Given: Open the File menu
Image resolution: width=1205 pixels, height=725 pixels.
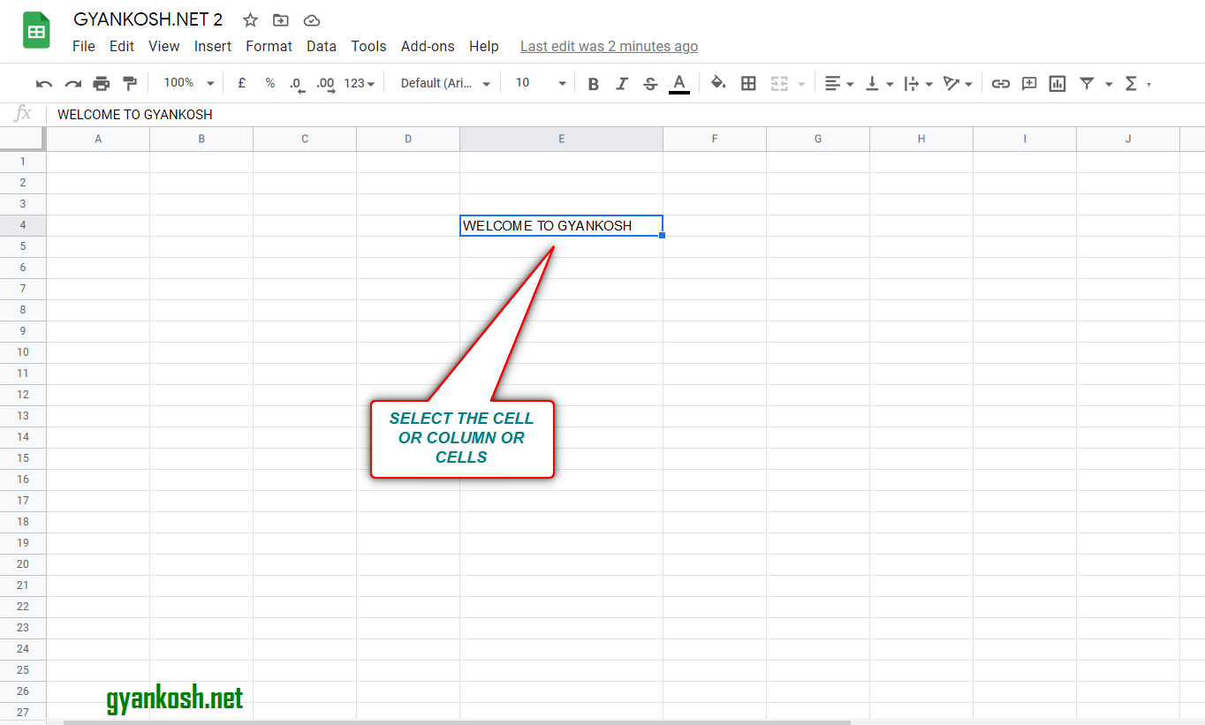Looking at the screenshot, I should [84, 46].
